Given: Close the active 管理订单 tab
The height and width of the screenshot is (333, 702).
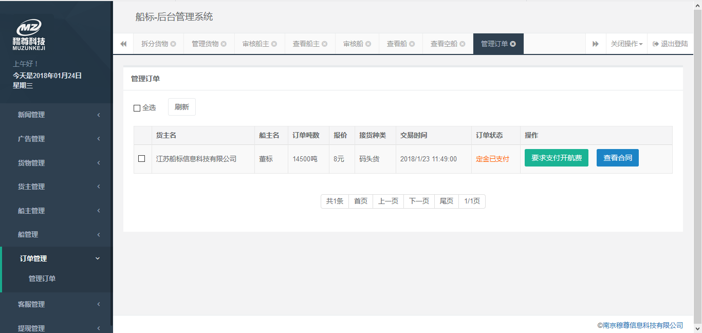Looking at the screenshot, I should click(x=513, y=44).
